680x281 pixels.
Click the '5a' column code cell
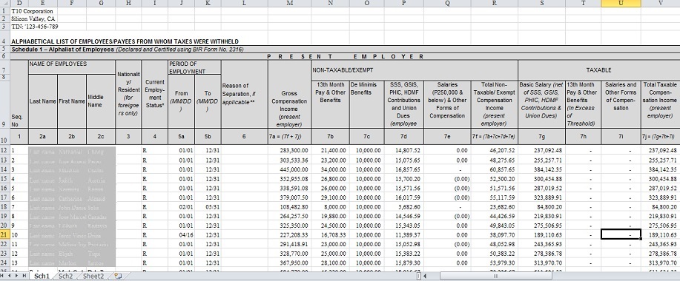click(181, 136)
